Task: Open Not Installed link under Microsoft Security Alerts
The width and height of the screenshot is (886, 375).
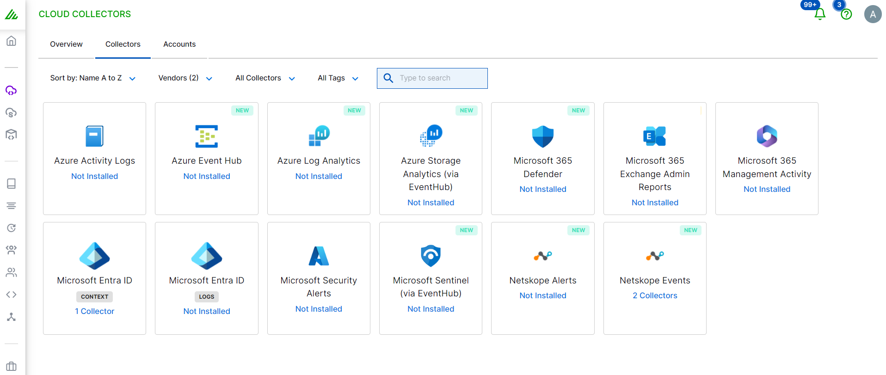Action: 319,309
